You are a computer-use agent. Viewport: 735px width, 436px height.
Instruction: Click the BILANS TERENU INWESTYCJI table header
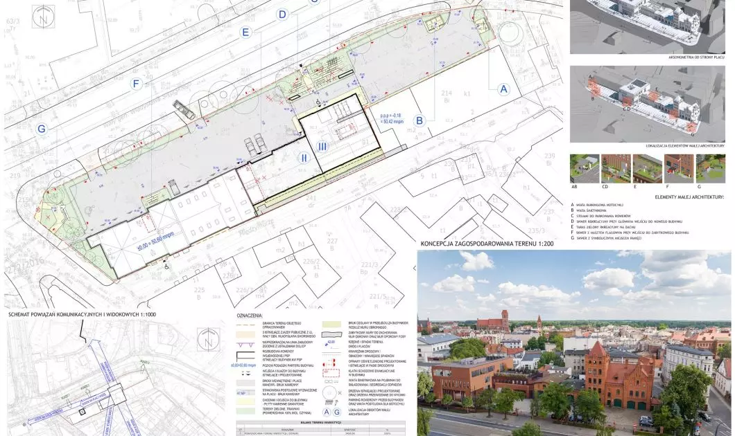[x=320, y=422]
